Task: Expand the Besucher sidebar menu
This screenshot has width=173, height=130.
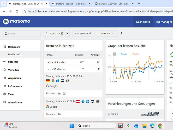Action: pyautogui.click(x=13, y=62)
